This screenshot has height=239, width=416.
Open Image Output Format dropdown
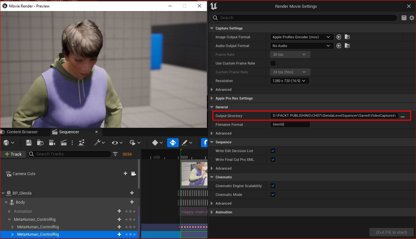click(302, 37)
